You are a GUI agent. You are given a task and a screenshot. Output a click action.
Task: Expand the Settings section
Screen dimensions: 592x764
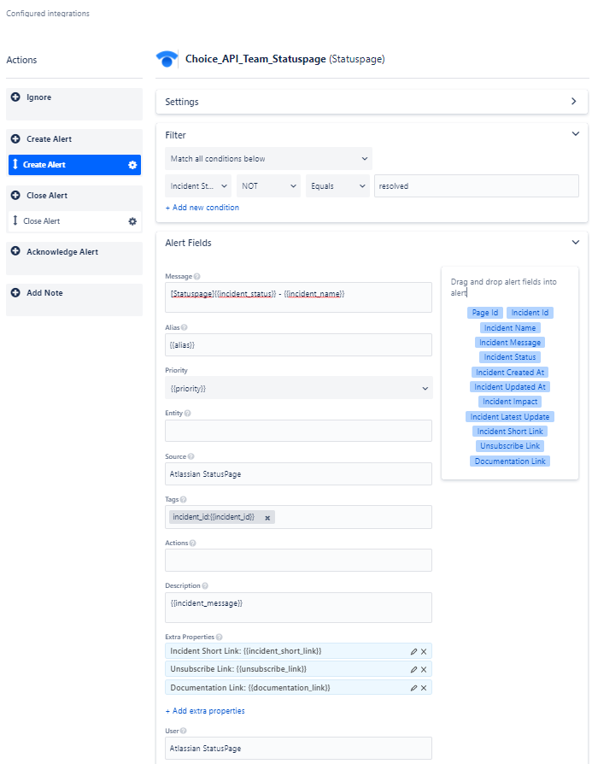coord(574,102)
